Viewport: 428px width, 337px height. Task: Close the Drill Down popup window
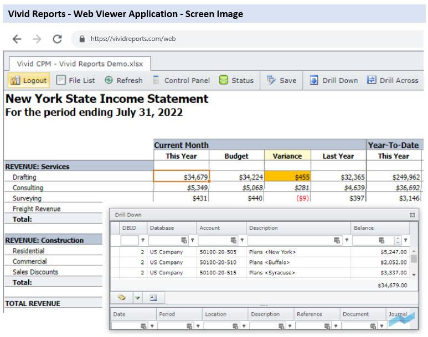click(x=412, y=215)
